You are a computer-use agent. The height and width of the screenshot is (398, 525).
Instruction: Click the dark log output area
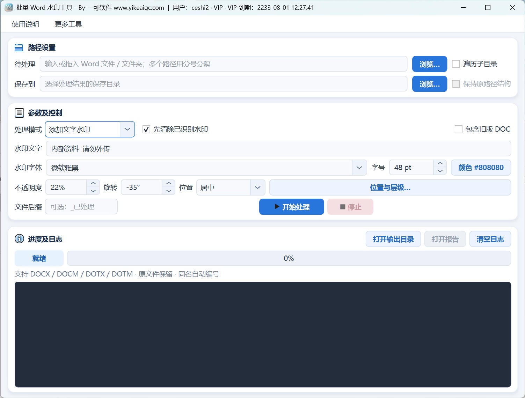(x=263, y=334)
